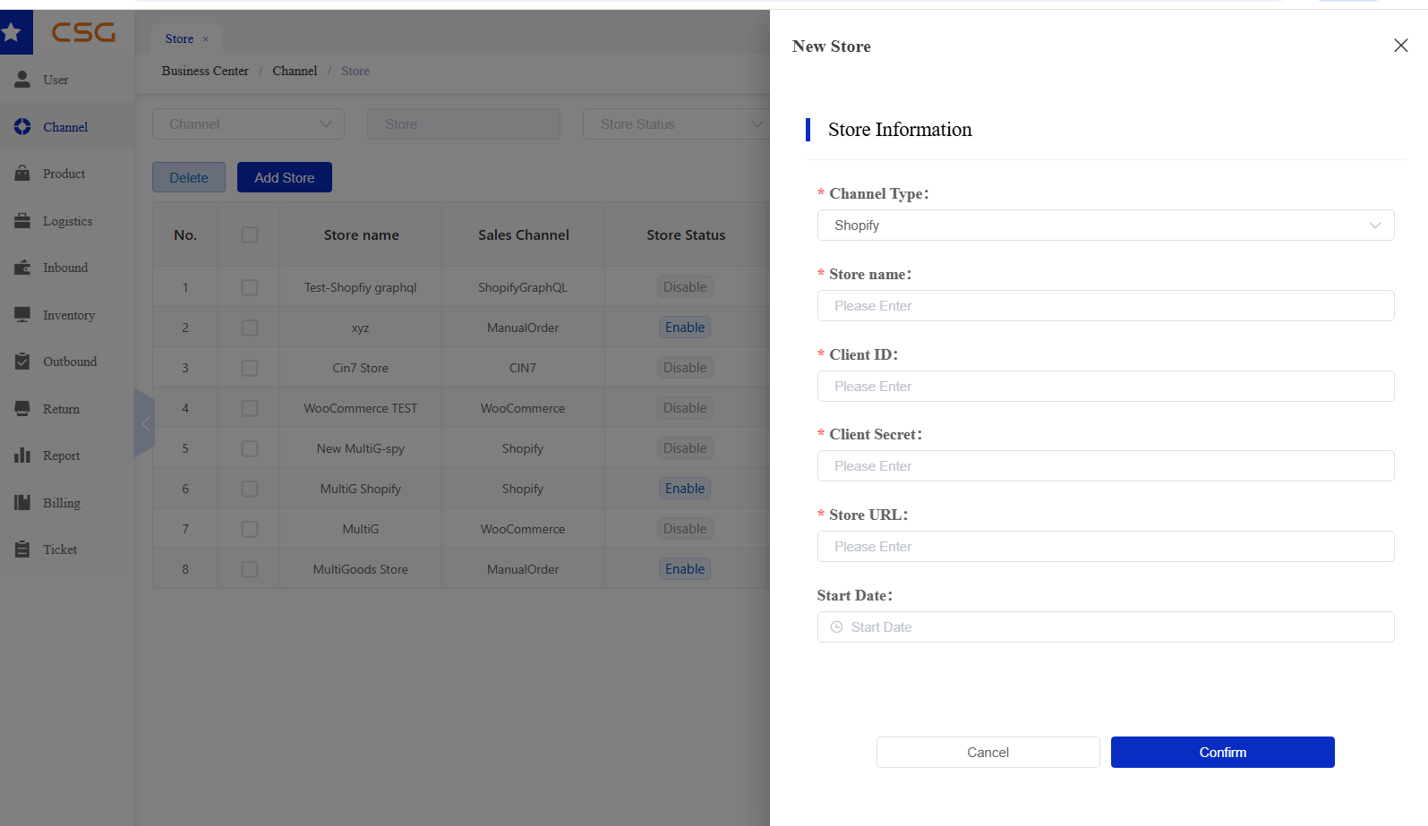Open the Return sidebar icon
The image size is (1428, 826).
click(22, 409)
